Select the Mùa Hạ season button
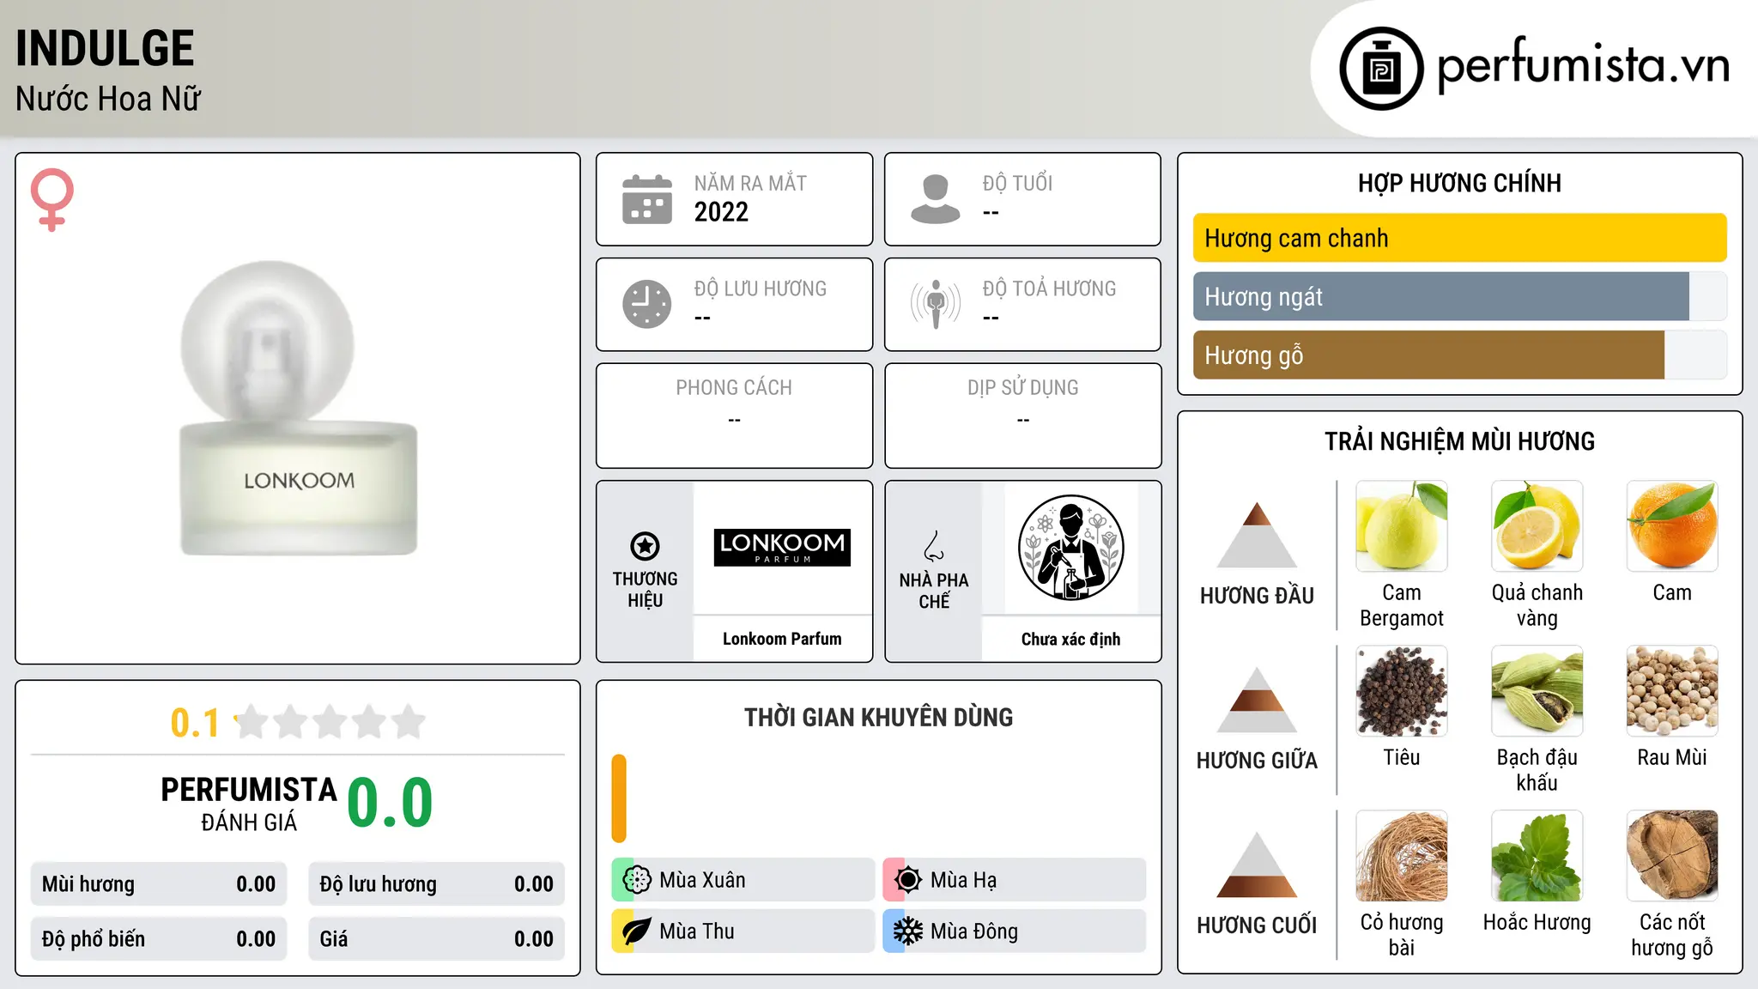 [x=1015, y=880]
